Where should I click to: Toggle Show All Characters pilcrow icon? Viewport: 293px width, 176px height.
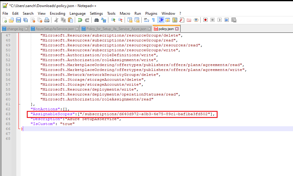tap(153, 20)
